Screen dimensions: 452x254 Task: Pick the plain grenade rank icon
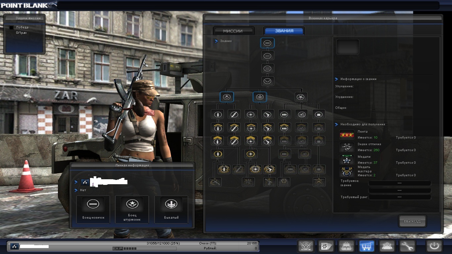click(218, 114)
